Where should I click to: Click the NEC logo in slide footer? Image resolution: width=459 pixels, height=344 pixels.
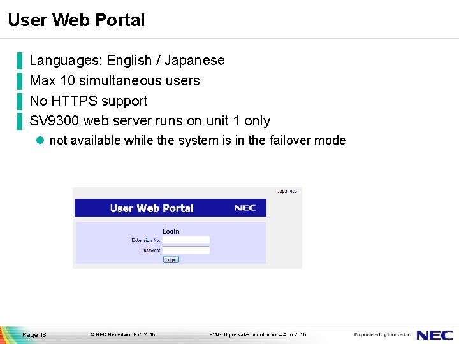coord(434,335)
